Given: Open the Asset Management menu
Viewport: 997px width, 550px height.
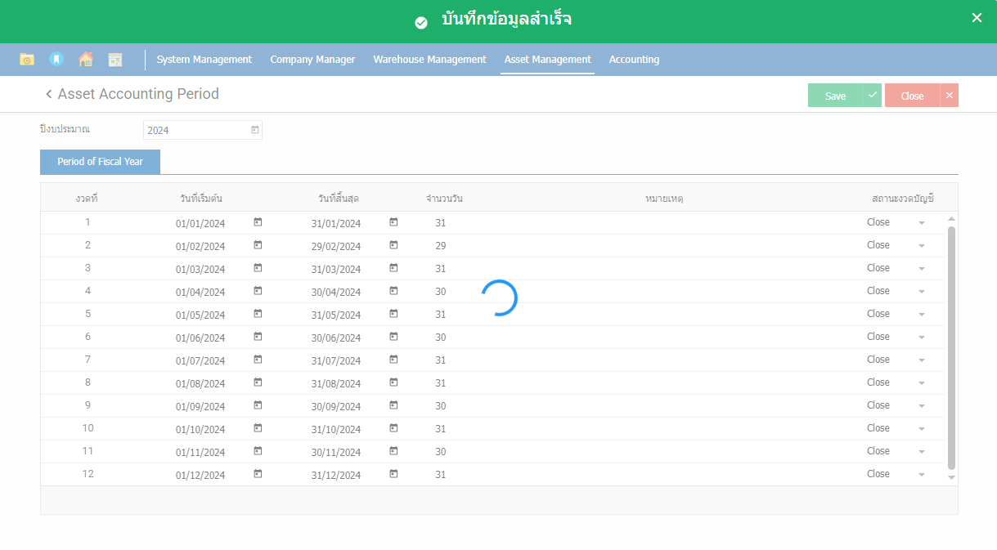Looking at the screenshot, I should [x=547, y=60].
